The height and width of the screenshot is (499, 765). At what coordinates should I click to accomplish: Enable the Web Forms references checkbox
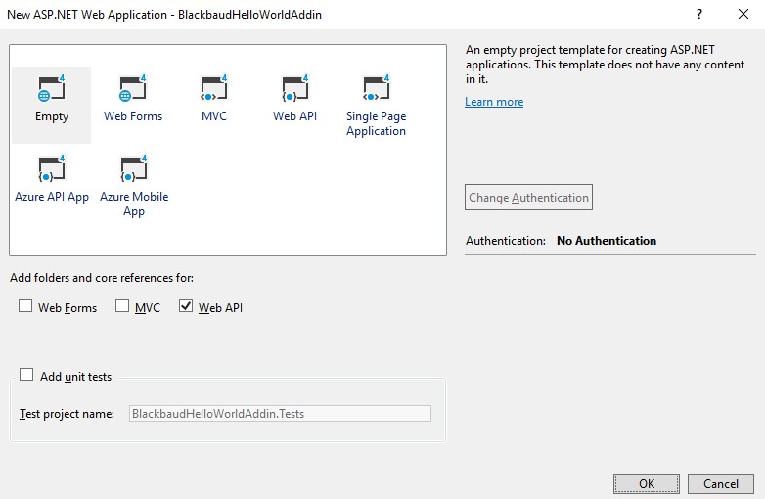coord(25,307)
